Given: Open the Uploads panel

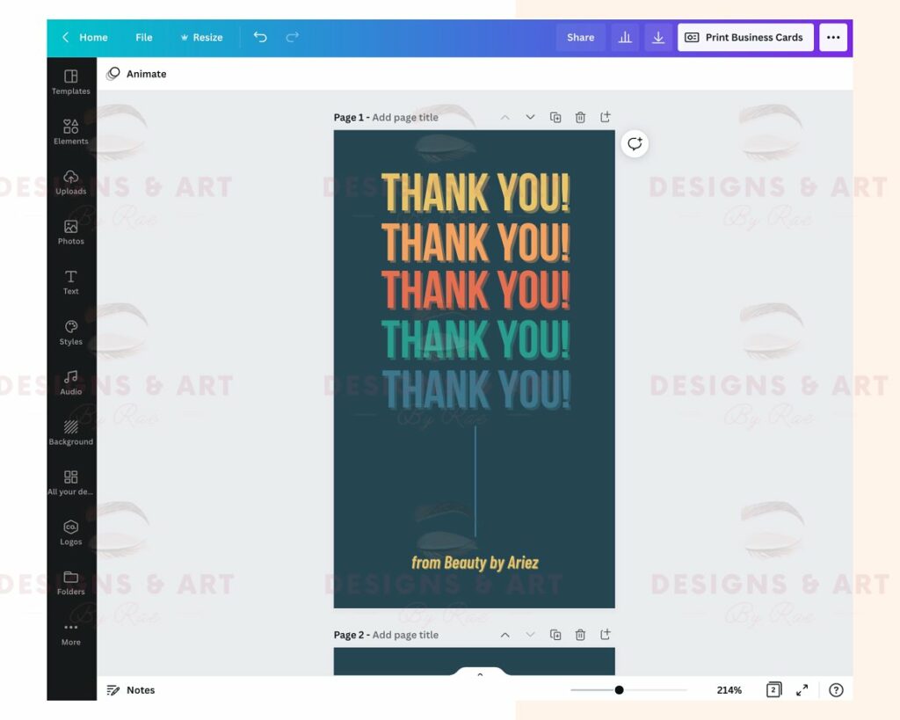Looking at the screenshot, I should click(x=70, y=184).
